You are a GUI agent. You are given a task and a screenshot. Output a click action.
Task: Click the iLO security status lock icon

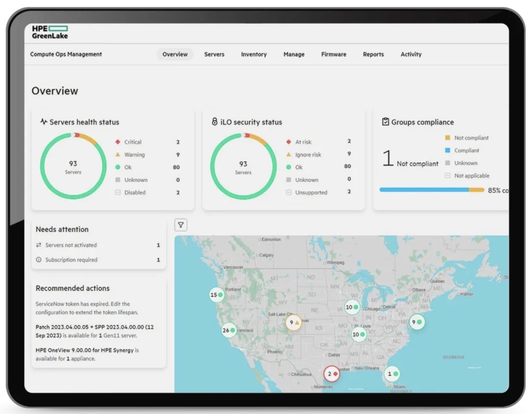coord(215,122)
